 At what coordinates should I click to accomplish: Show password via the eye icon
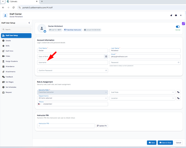point(179,62)
